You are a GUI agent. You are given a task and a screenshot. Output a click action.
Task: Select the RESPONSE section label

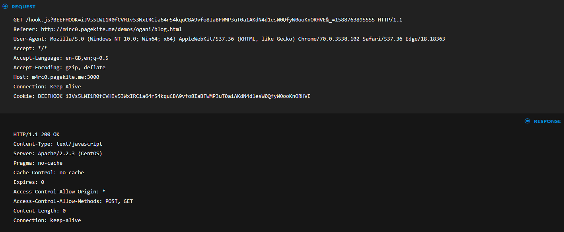547,121
